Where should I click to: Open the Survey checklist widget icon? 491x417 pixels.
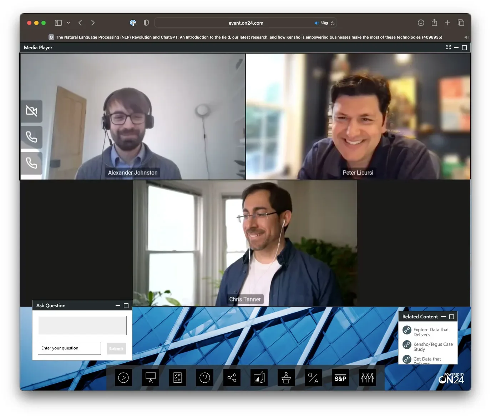click(178, 378)
